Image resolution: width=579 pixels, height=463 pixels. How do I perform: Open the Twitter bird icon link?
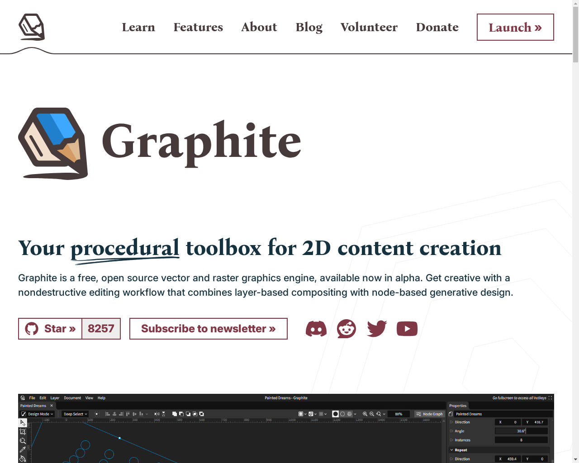click(377, 329)
